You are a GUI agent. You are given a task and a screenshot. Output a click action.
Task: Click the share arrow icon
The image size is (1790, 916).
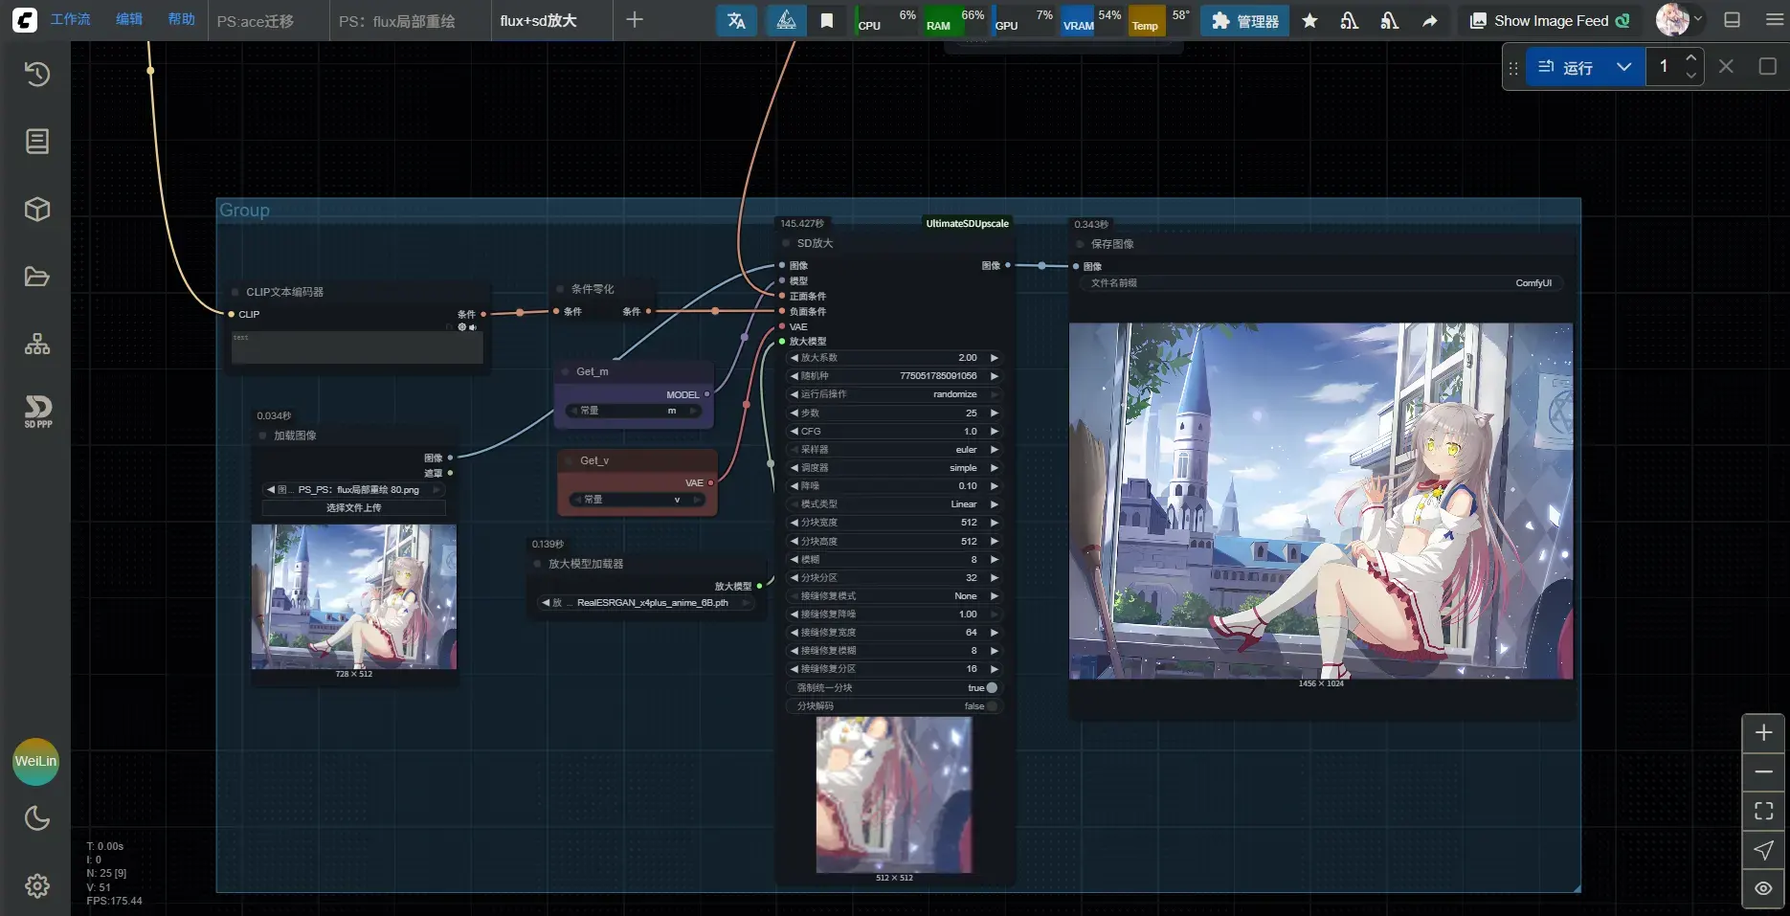1429,21
